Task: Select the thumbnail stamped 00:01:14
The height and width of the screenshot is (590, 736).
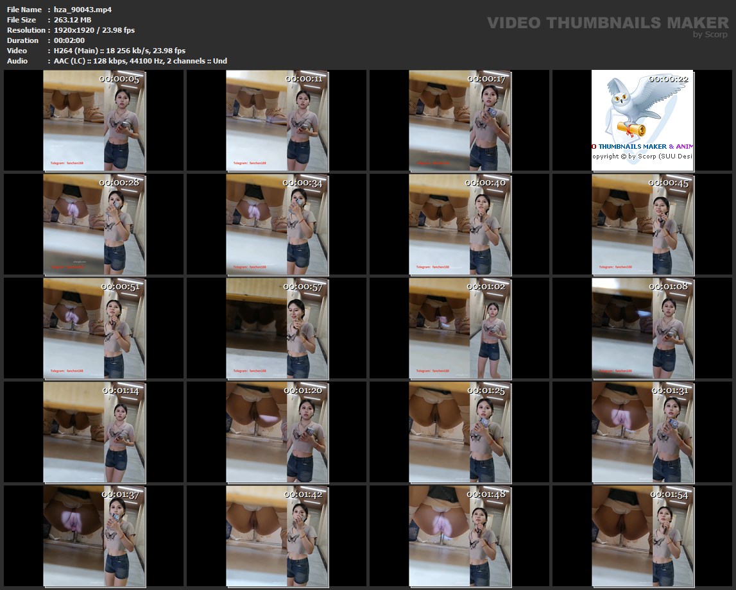Action: (x=94, y=432)
